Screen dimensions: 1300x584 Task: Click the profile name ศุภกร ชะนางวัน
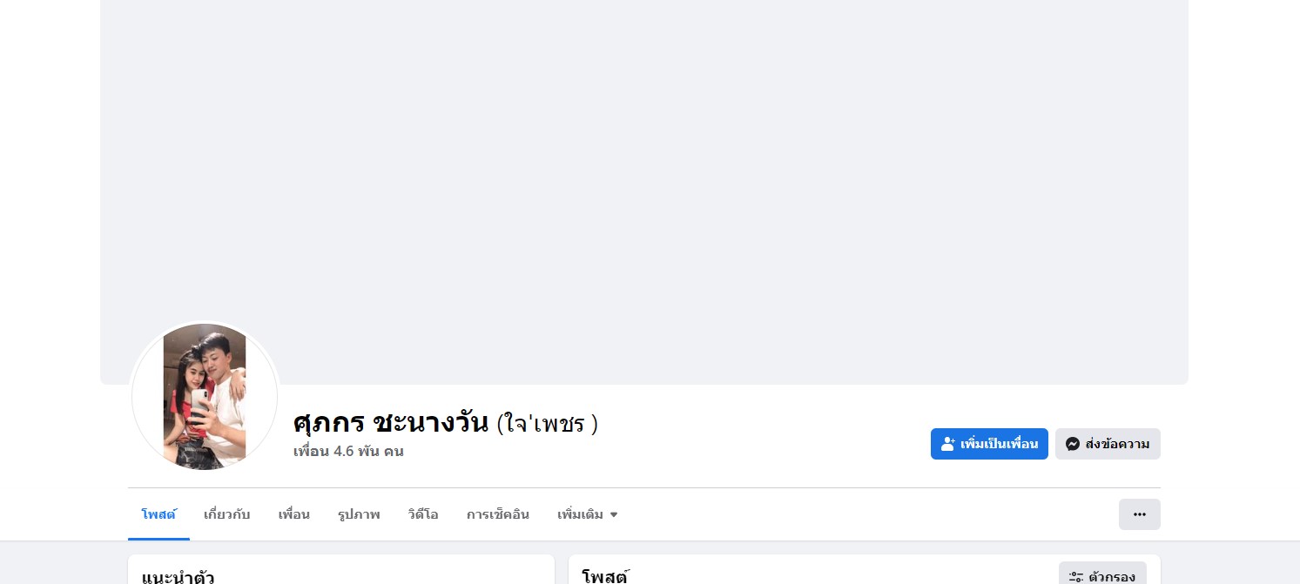(390, 423)
